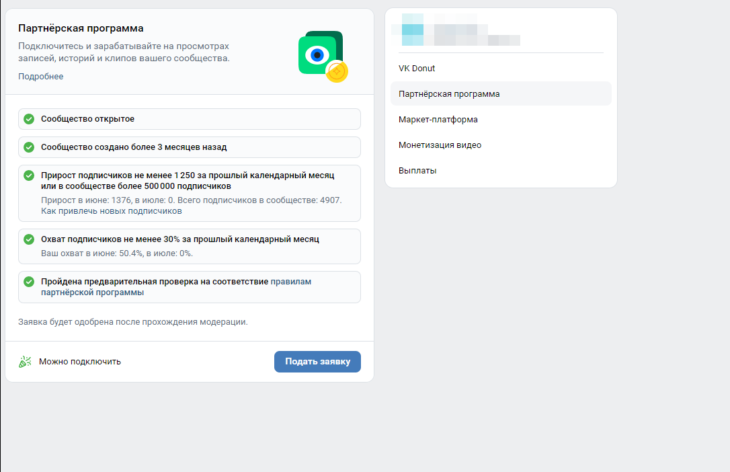Click the checkmark next to 30% reach requirement
Screen dimensions: 730x472
[x=29, y=239]
